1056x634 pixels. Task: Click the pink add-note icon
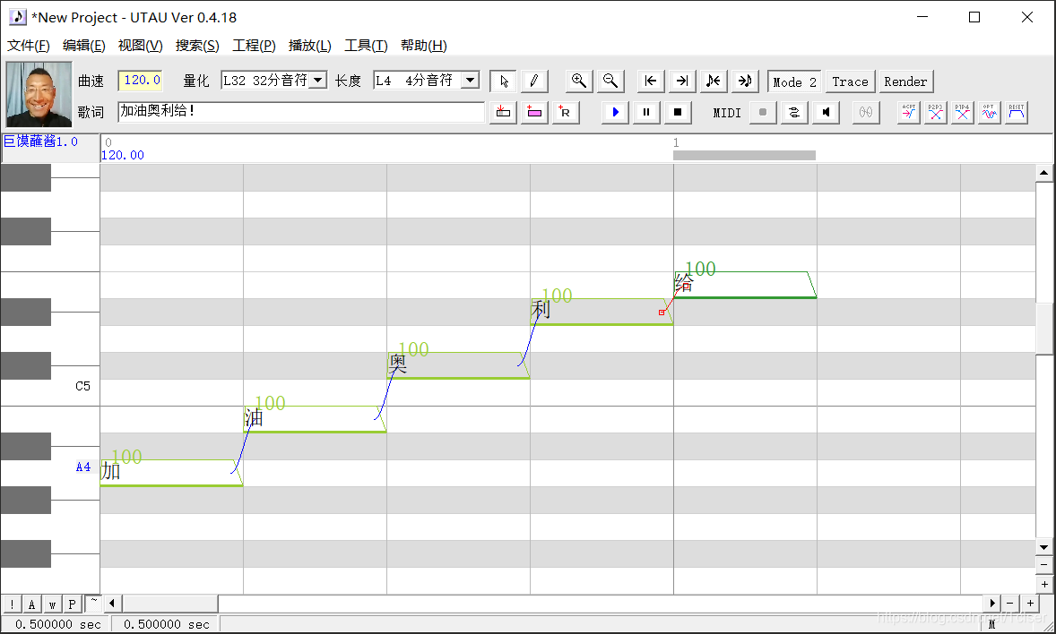click(x=534, y=113)
